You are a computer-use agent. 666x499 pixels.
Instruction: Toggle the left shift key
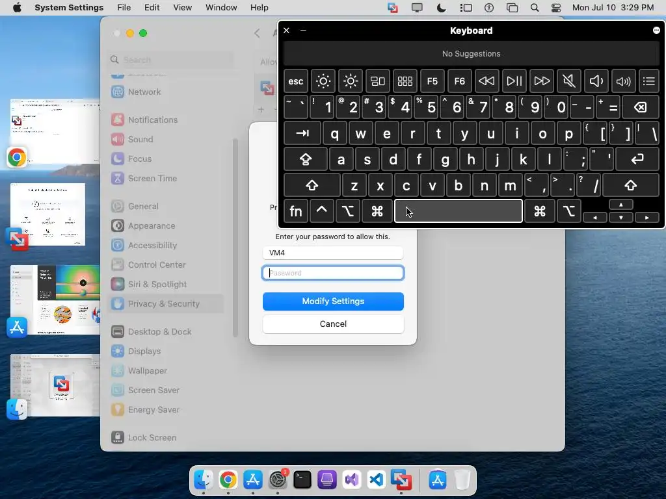tap(312, 185)
